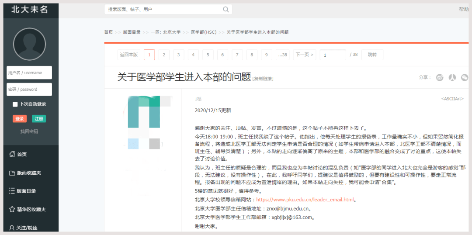Click the 下一页 > button
The image size is (472, 235).
[x=305, y=55]
